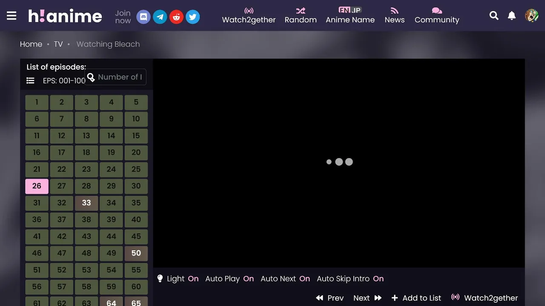Select episode 5
This screenshot has width=545, height=306.
tap(136, 102)
